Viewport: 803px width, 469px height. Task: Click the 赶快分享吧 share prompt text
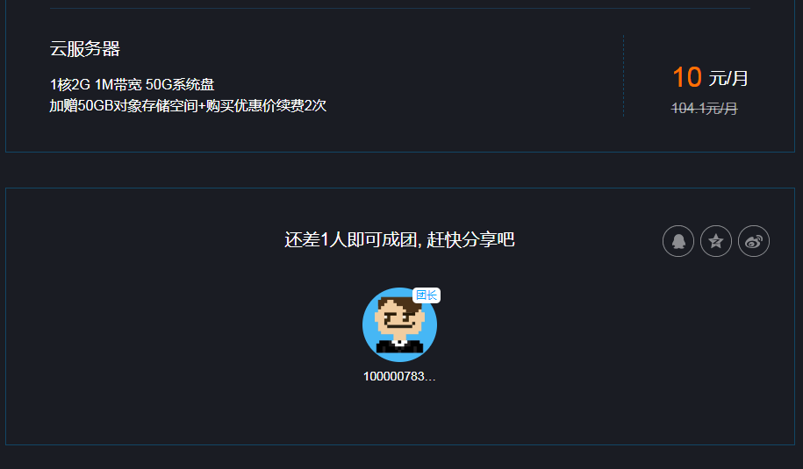(x=470, y=239)
